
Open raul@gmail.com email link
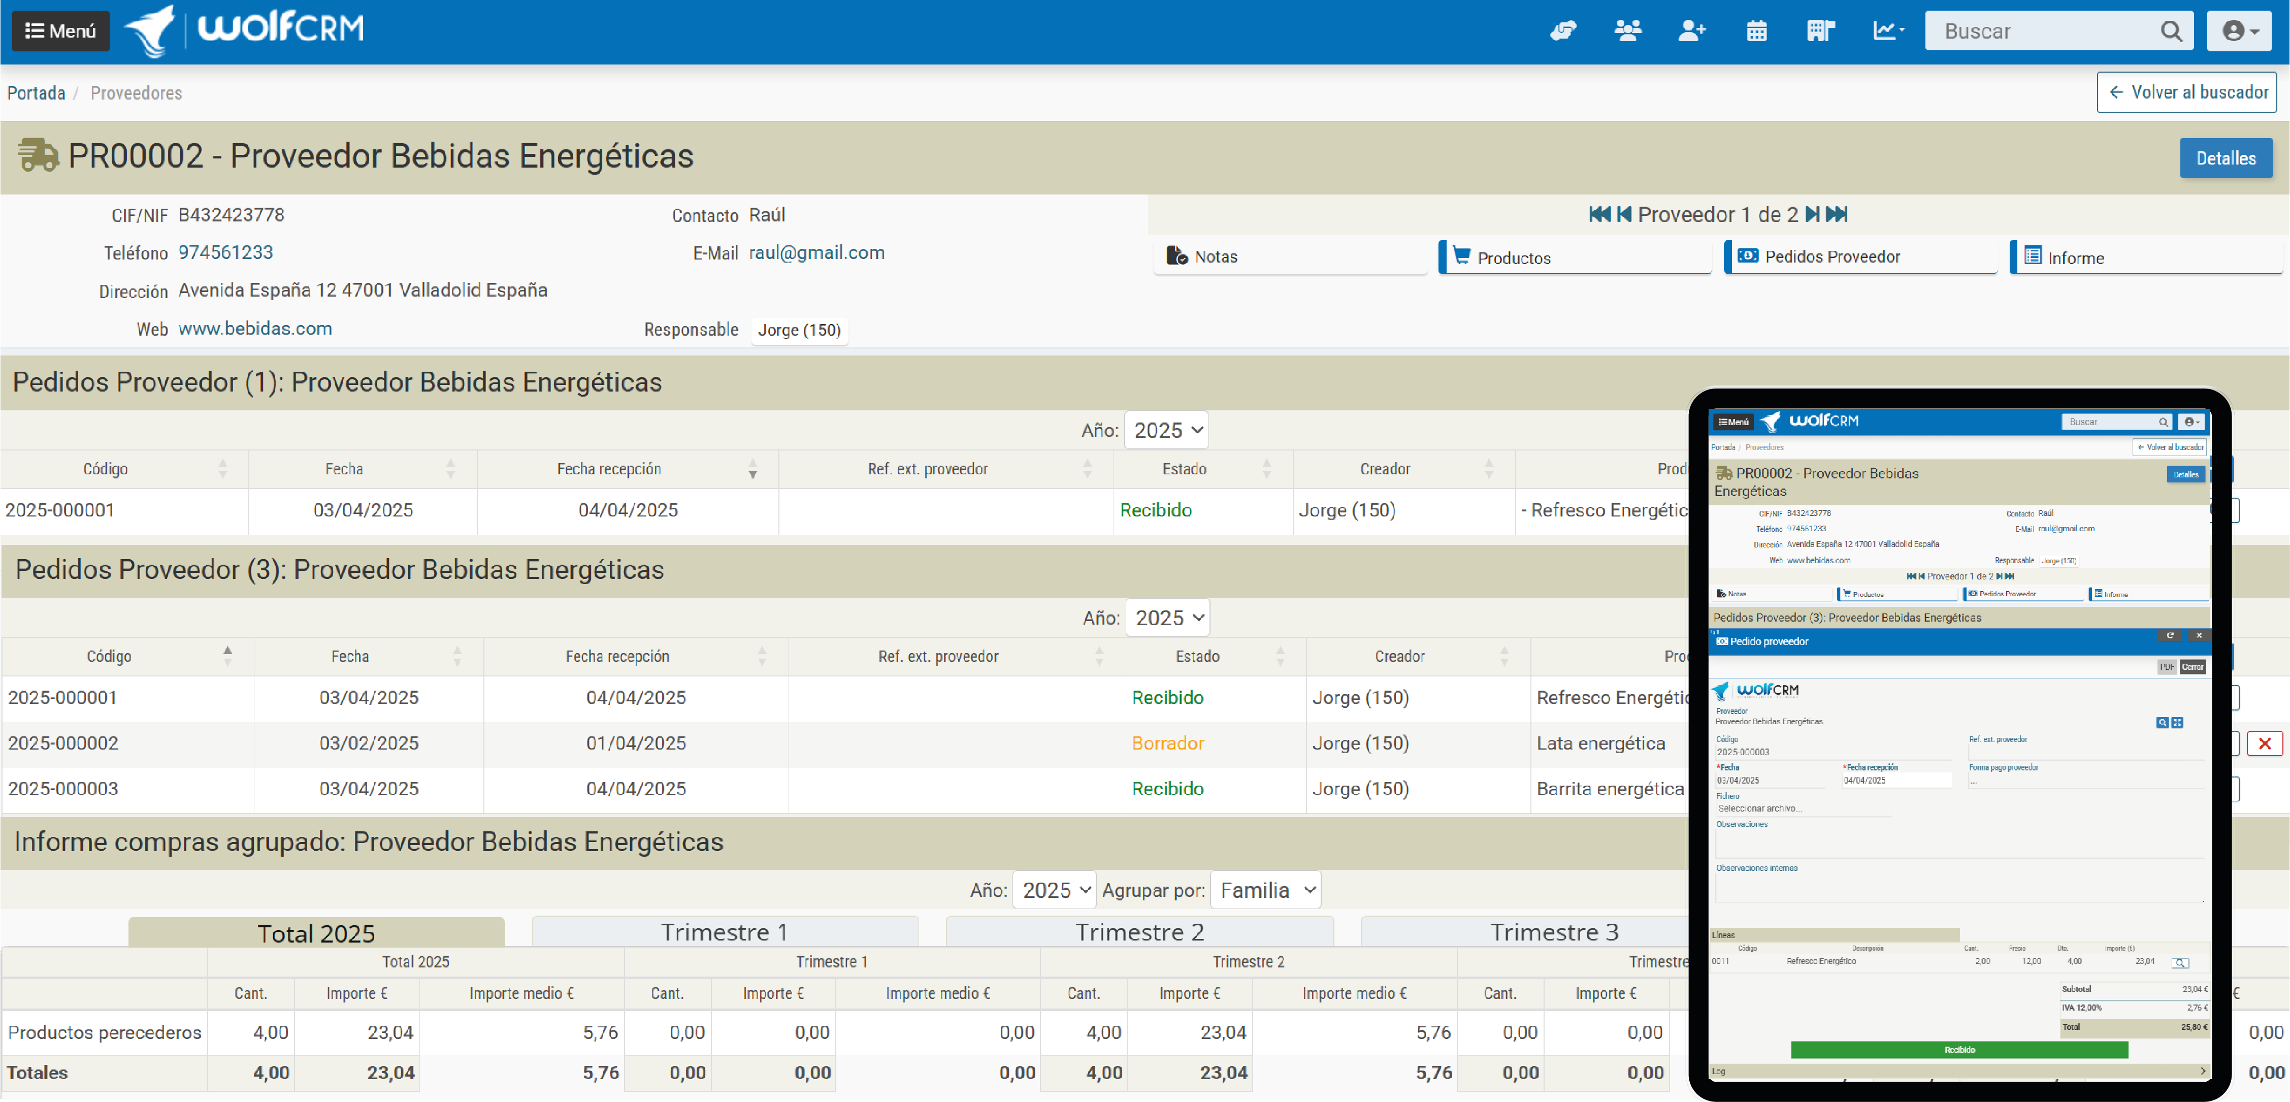(816, 252)
